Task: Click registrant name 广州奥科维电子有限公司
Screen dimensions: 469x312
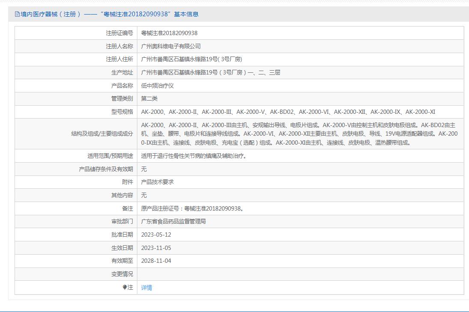Action: coord(171,46)
